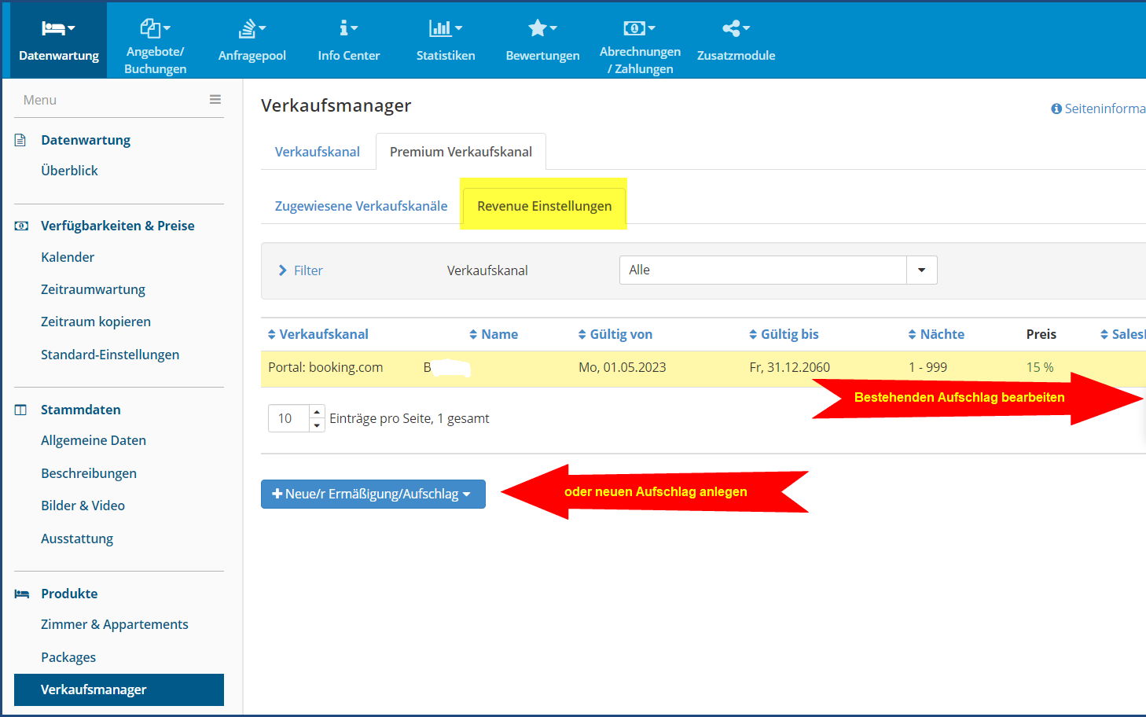Sort by Gültig von column arrows

coord(582,334)
